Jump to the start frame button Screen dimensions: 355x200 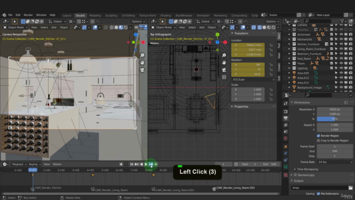[131, 164]
